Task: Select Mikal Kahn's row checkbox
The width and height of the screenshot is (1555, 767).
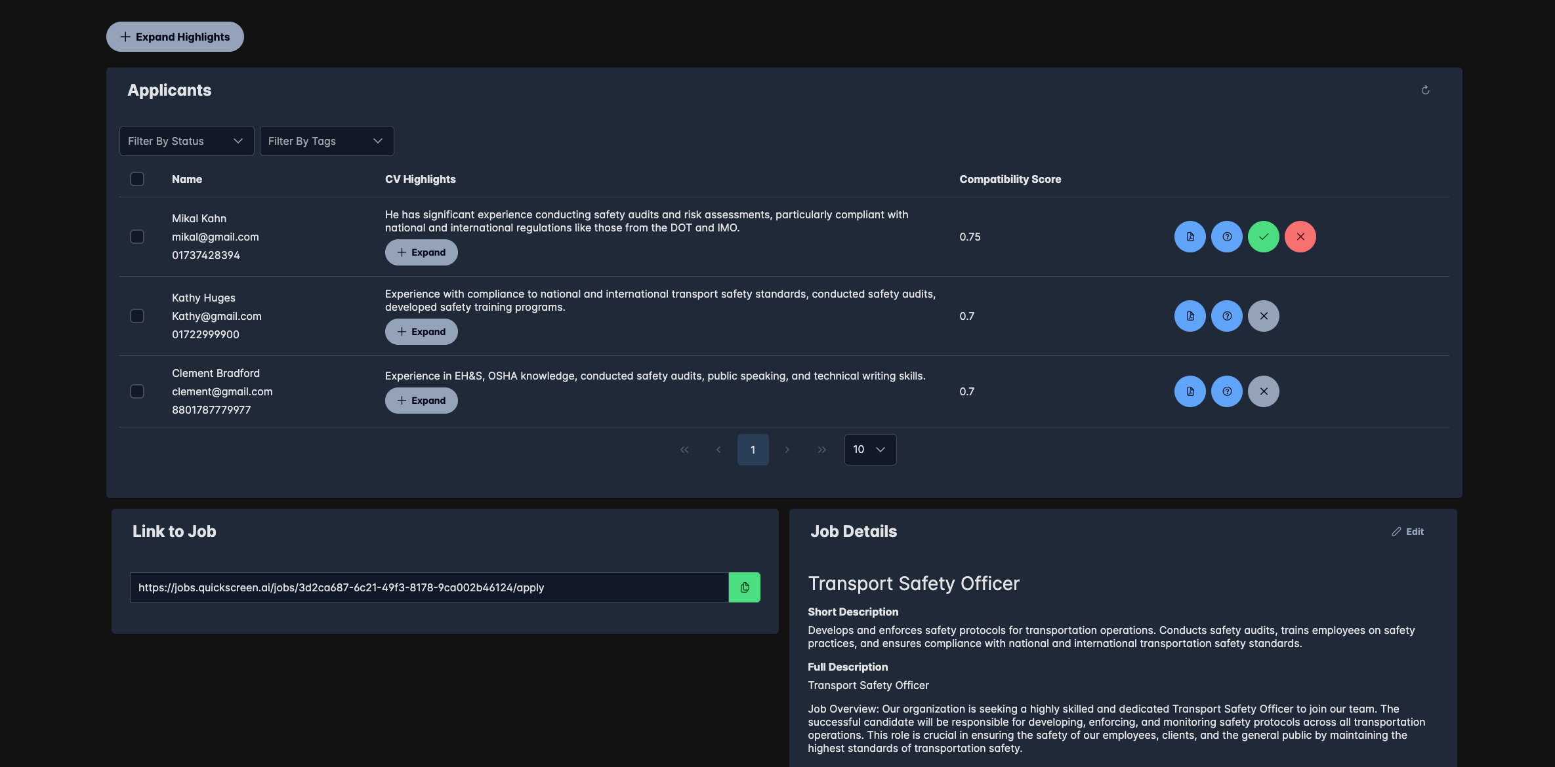Action: tap(137, 237)
